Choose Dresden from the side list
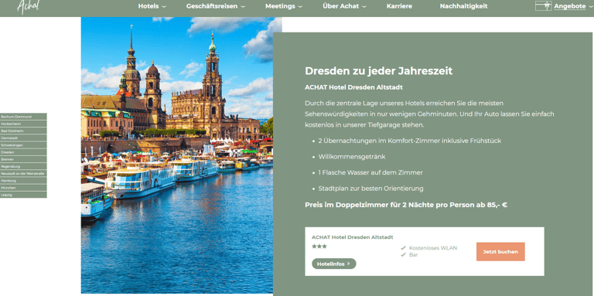This screenshot has height=296, width=594. coord(23,152)
